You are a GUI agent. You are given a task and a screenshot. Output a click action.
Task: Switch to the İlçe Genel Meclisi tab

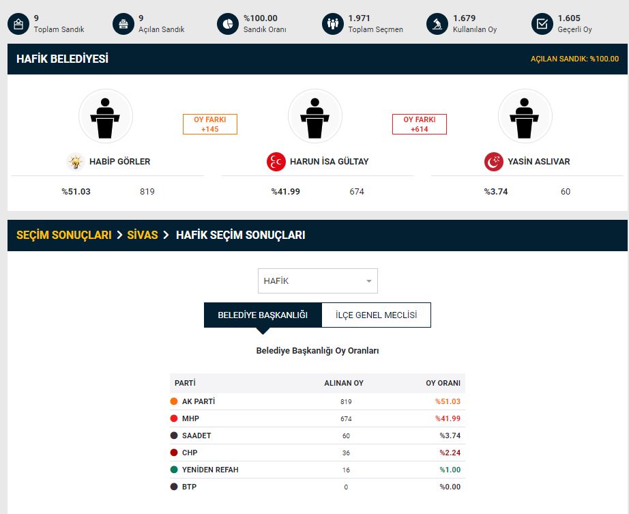[376, 315]
